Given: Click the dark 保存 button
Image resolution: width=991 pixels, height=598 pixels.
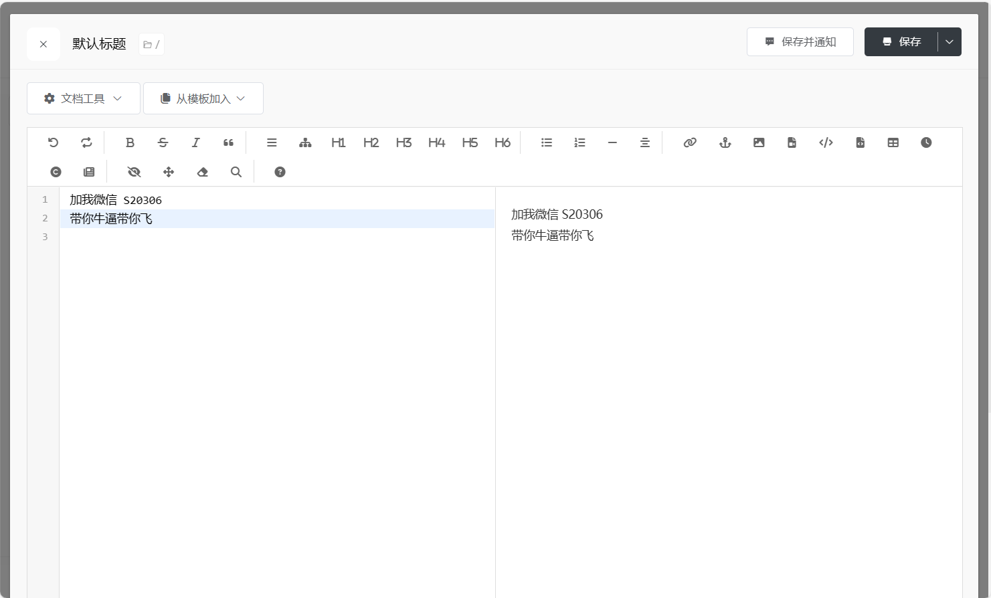Looking at the screenshot, I should pyautogui.click(x=901, y=41).
